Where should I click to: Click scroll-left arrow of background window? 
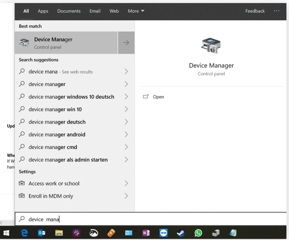click(x=1, y=223)
